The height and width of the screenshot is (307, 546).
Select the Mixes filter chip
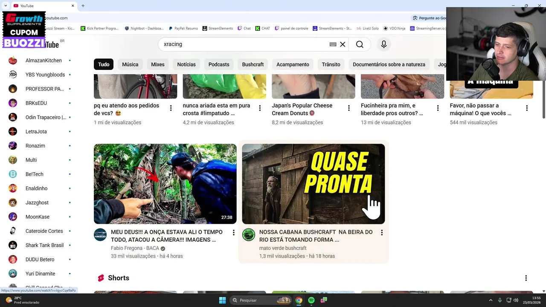158,64
